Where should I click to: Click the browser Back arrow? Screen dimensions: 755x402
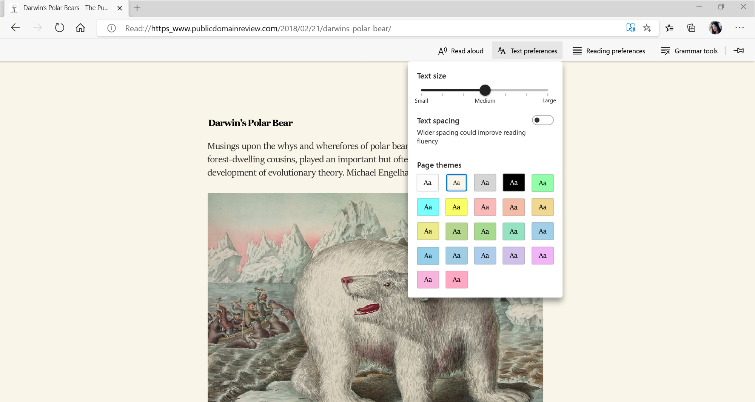(15, 28)
